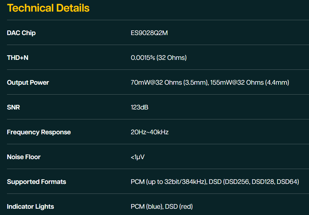Click the DAC Chip label
This screenshot has width=309, height=215.
(x=21, y=33)
